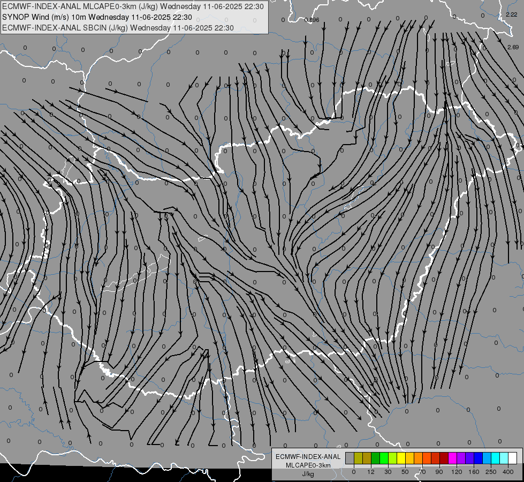
Task: Click the legend scale label 50
Action: (x=405, y=472)
